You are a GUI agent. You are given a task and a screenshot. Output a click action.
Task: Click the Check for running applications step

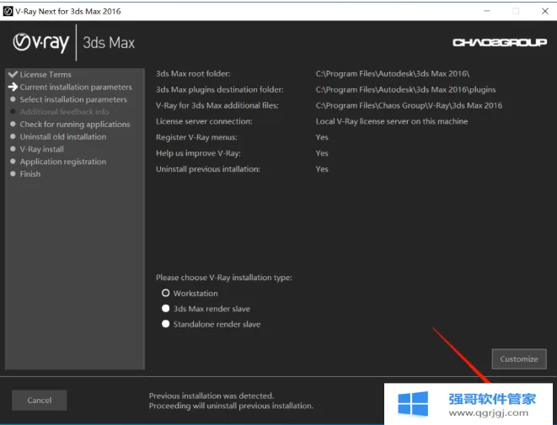[75, 125]
